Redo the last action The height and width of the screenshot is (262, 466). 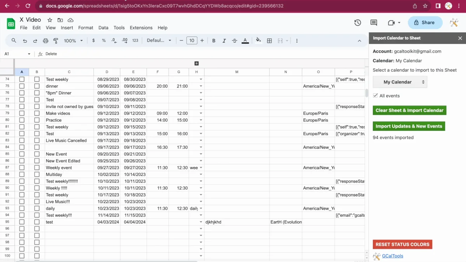click(x=35, y=40)
